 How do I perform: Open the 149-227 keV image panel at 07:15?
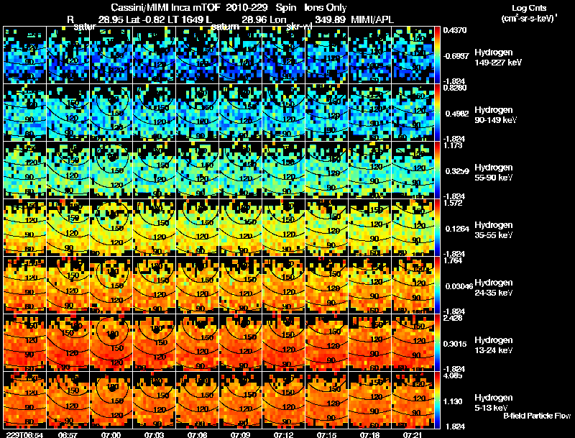click(327, 55)
